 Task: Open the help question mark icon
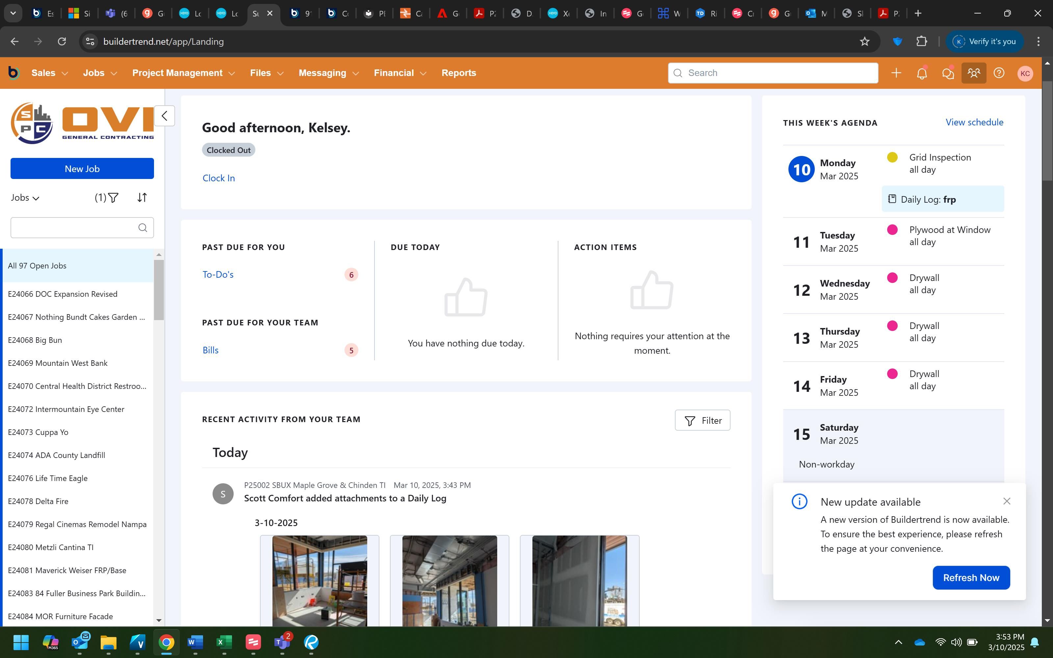click(999, 73)
